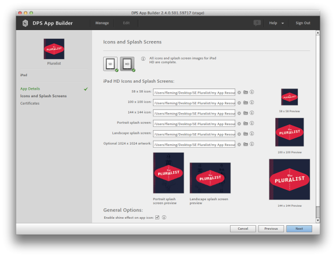Open the Certificates section in sidebar
The image size is (336, 257).
(30, 103)
